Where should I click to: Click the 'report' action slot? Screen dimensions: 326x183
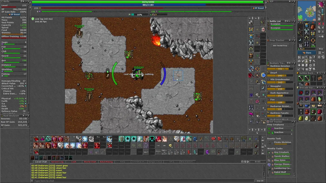click(145, 152)
